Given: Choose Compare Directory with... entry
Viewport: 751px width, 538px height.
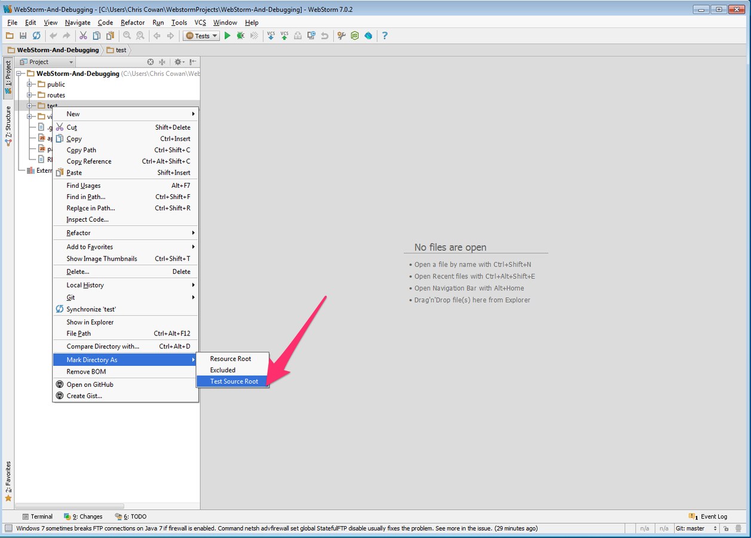Looking at the screenshot, I should point(125,347).
